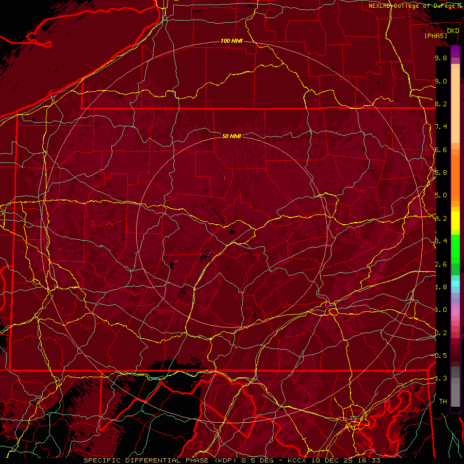Click the 1.3 legend value near gray band
Viewport: 464px width, 464px height.
441,378
